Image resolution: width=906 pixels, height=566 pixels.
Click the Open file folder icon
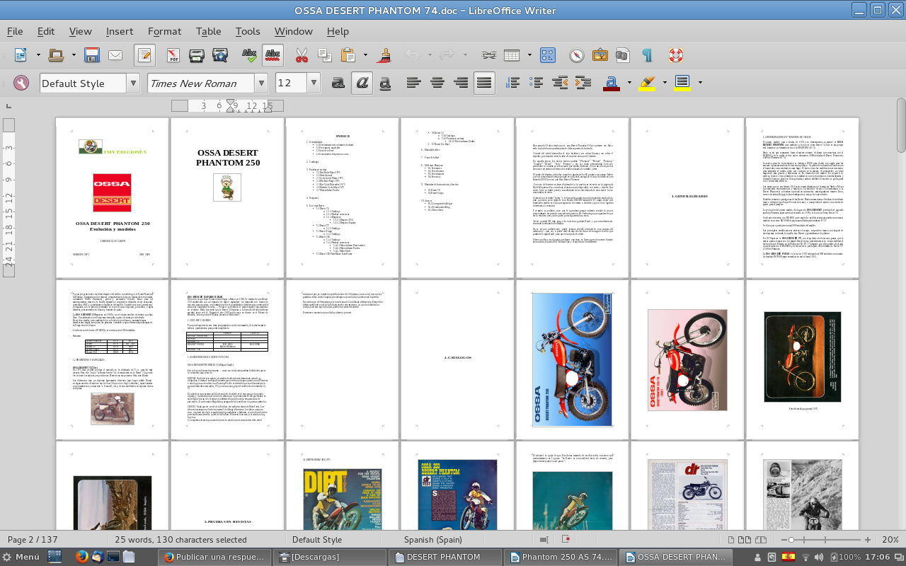coord(57,55)
